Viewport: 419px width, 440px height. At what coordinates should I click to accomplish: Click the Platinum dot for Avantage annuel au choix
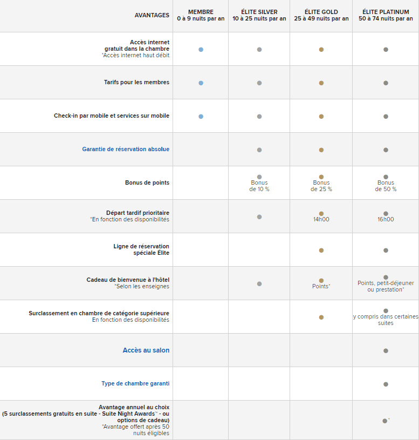tap(384, 421)
